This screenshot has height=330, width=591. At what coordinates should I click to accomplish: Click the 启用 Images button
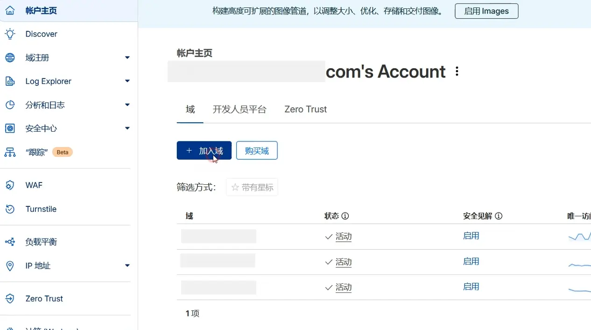tap(486, 11)
